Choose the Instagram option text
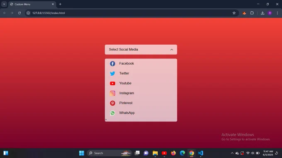 [126, 93]
